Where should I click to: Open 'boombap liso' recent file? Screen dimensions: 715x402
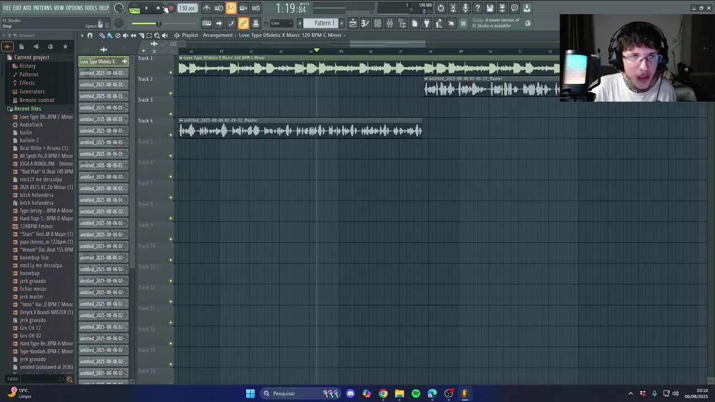(x=34, y=258)
